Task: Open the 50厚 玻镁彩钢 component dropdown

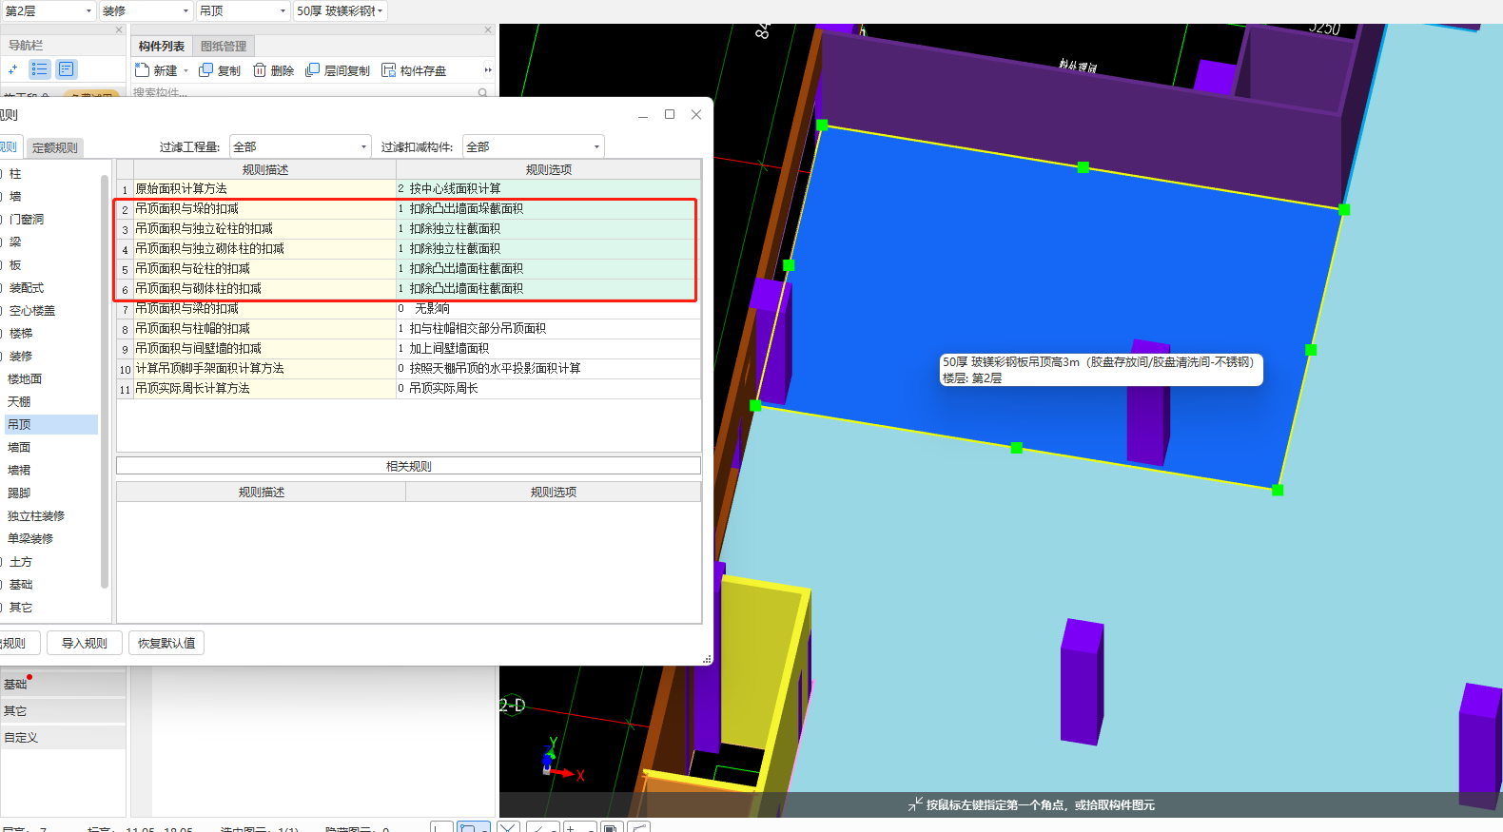Action: (340, 11)
